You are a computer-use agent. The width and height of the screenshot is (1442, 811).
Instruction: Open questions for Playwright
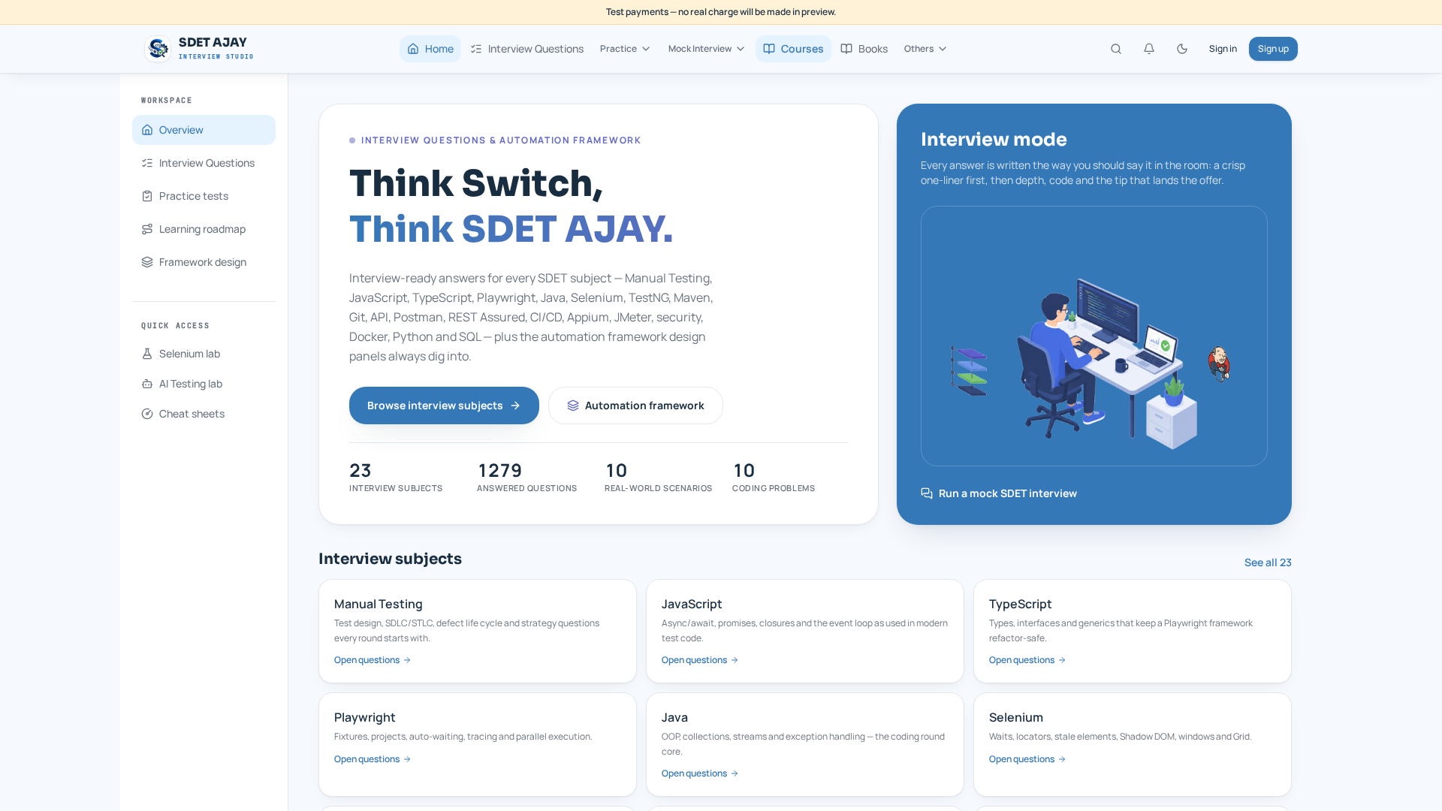point(373,759)
